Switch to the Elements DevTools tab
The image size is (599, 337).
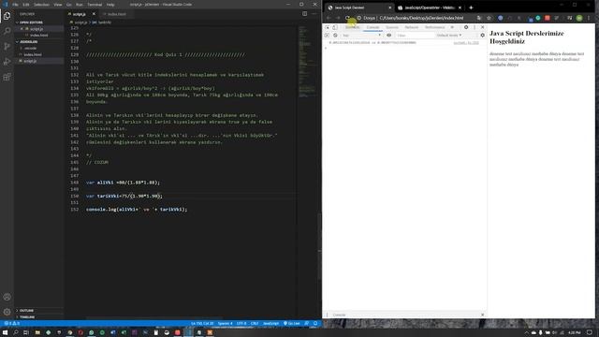pos(352,27)
